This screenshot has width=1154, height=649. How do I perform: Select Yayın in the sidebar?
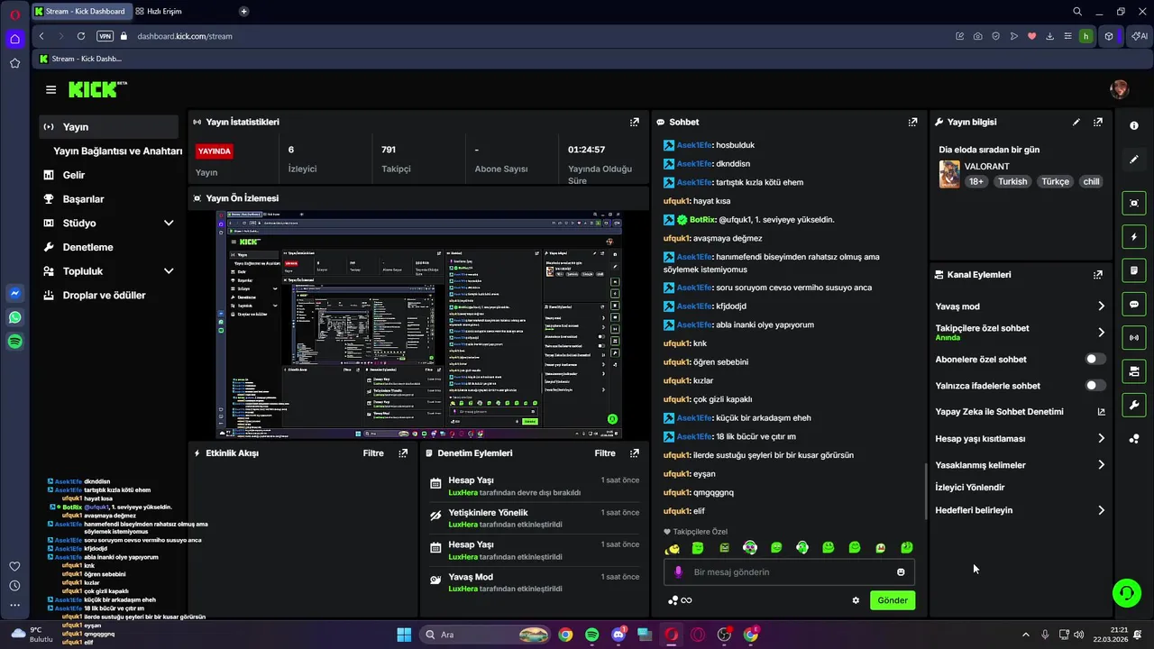tap(109, 127)
